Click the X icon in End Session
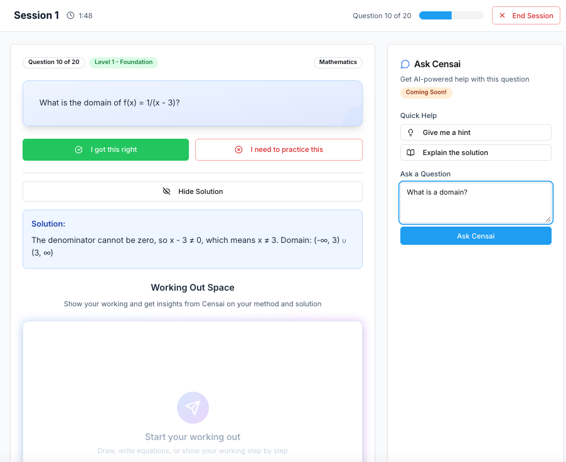566x462 pixels. click(502, 16)
